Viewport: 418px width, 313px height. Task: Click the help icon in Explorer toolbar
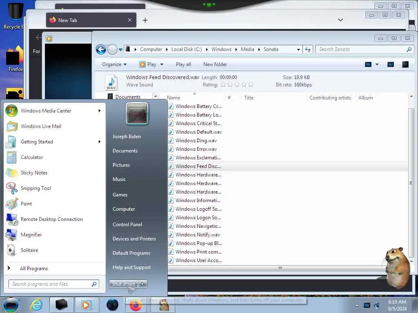(x=405, y=64)
